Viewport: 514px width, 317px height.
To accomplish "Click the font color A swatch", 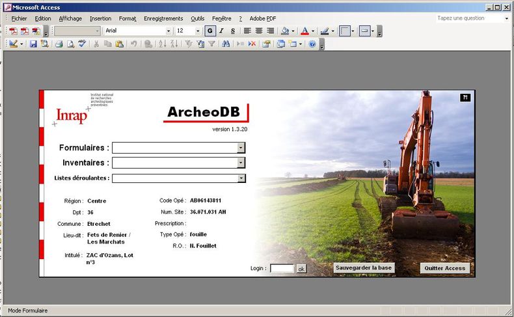I will pyautogui.click(x=305, y=31).
